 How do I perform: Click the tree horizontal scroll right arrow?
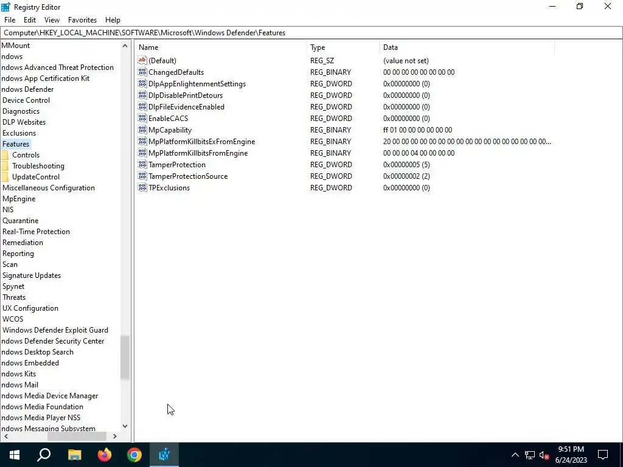[x=115, y=436]
